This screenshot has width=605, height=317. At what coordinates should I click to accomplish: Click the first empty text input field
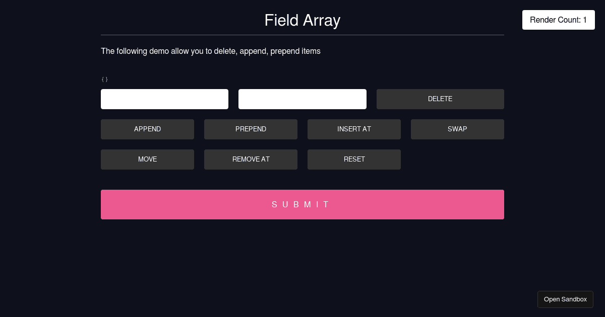164,99
